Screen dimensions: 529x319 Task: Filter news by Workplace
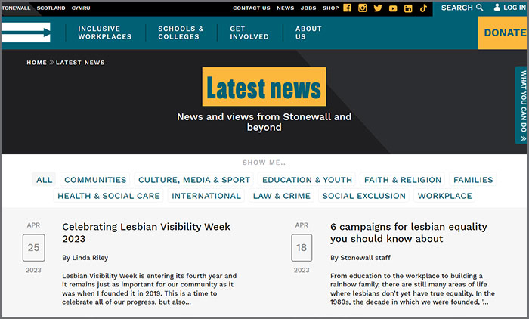point(444,196)
